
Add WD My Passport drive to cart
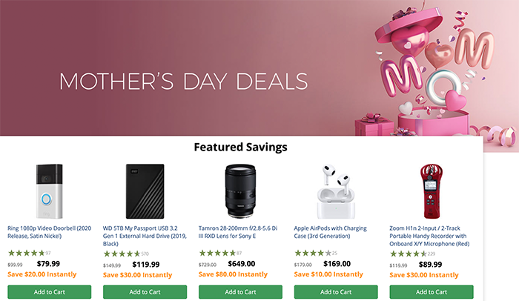(145, 292)
